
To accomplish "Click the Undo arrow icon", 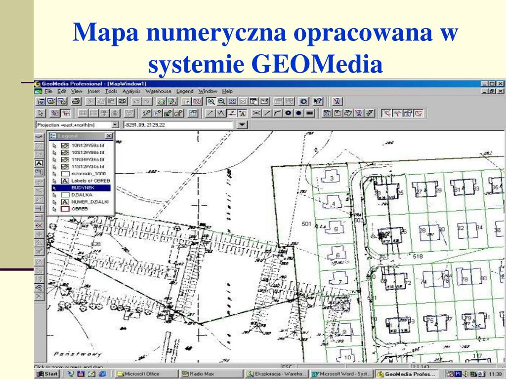I will (137, 102).
